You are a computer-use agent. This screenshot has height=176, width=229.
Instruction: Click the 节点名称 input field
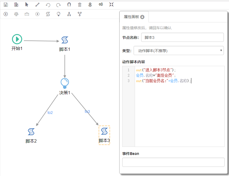[182, 37]
